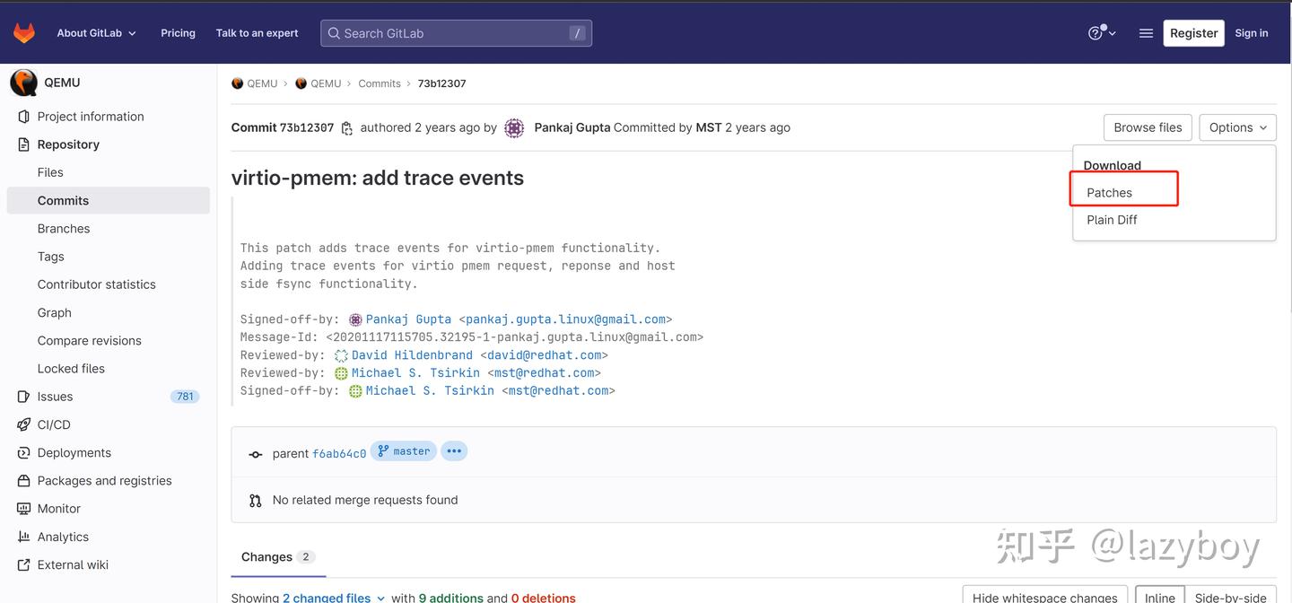1292x603 pixels.
Task: Click the Project information sidebar icon
Action: coord(24,117)
